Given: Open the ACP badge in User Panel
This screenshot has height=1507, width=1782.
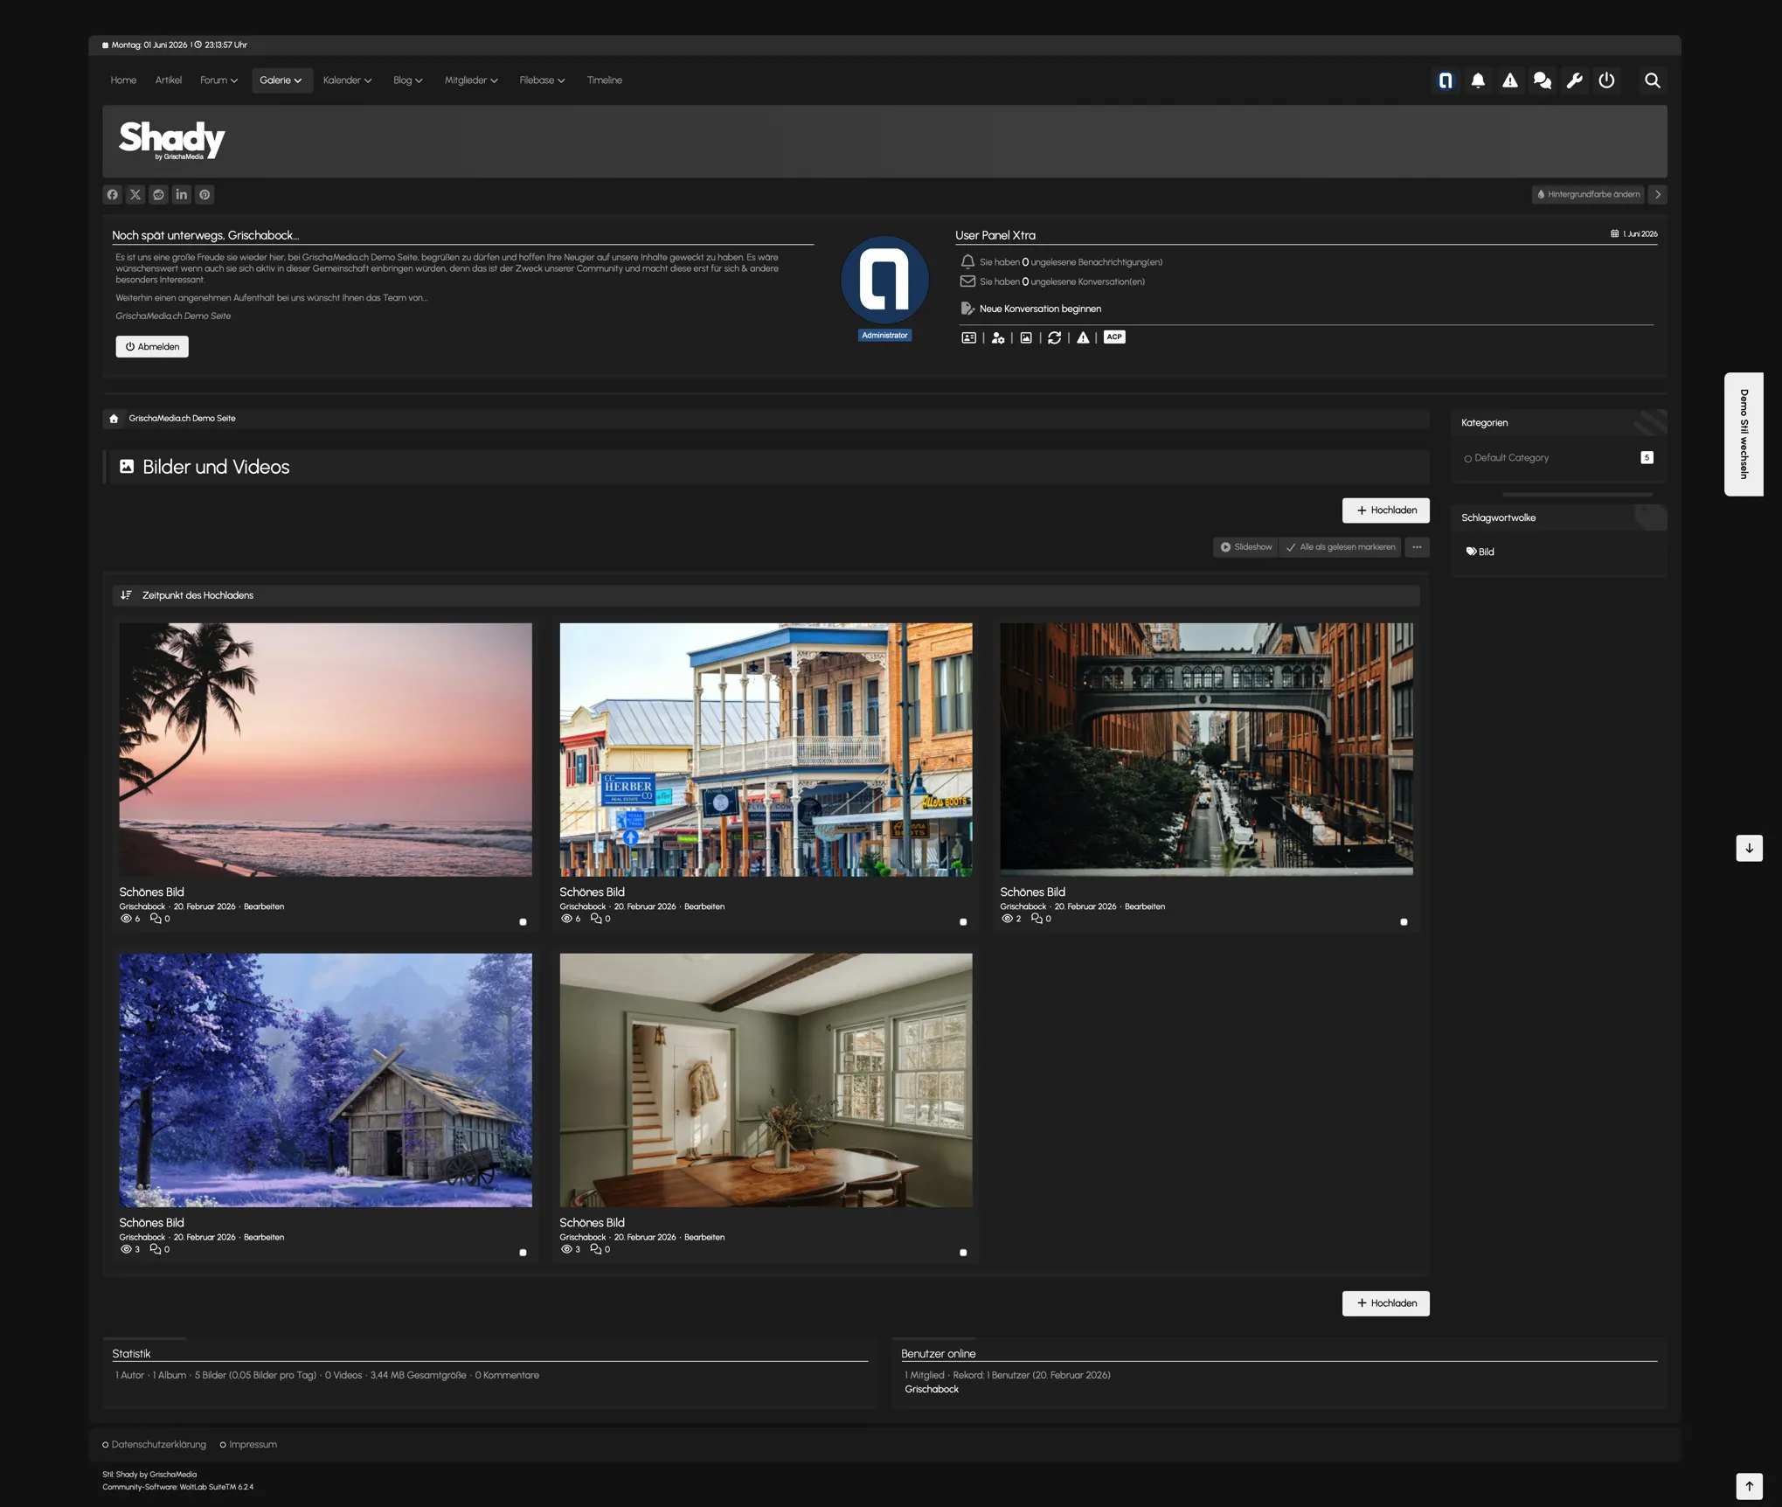Looking at the screenshot, I should (1114, 337).
